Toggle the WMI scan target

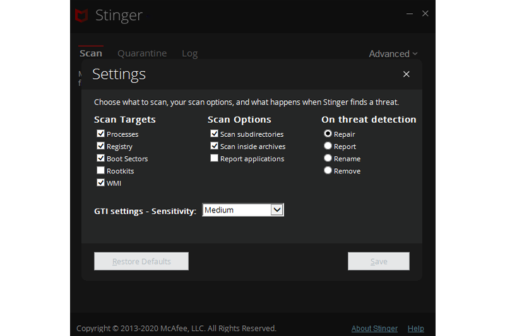(x=101, y=183)
